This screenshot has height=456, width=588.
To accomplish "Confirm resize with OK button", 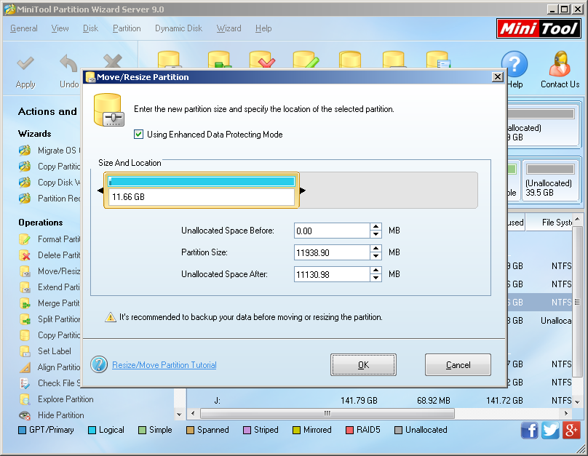I will (363, 364).
